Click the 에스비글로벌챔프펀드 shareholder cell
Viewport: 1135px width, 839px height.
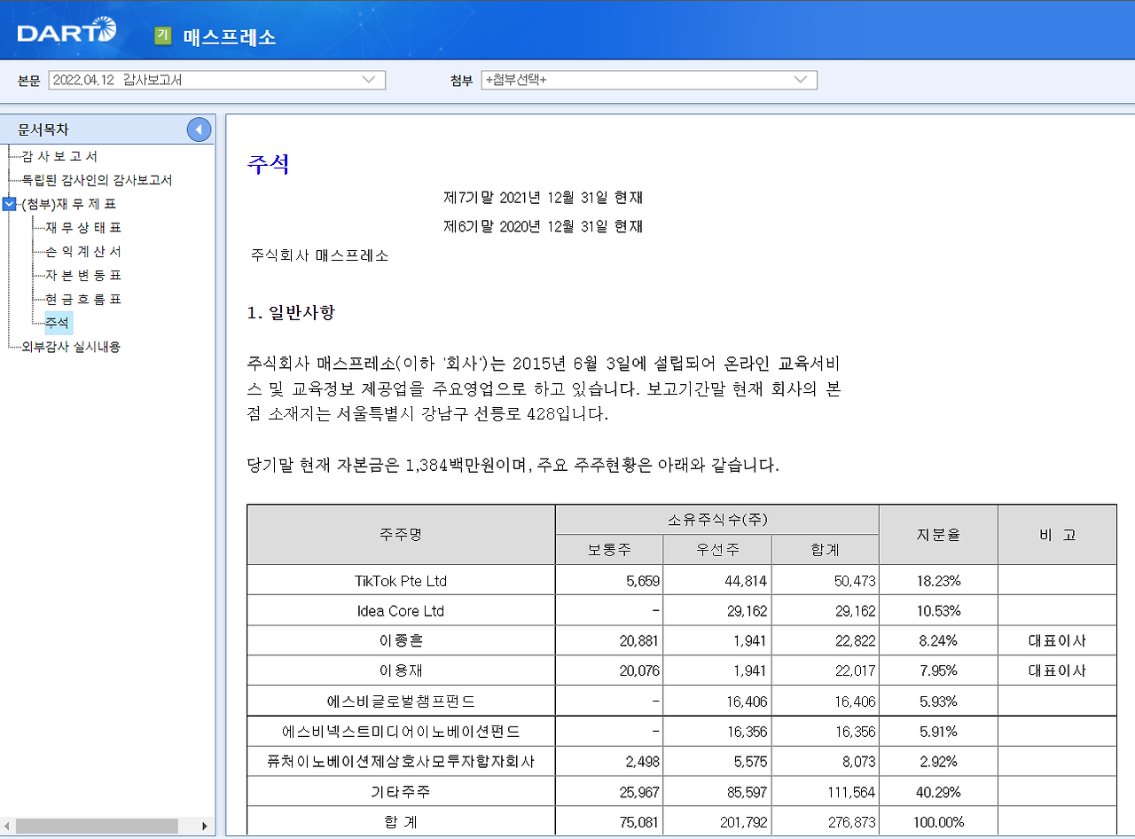pyautogui.click(x=401, y=702)
